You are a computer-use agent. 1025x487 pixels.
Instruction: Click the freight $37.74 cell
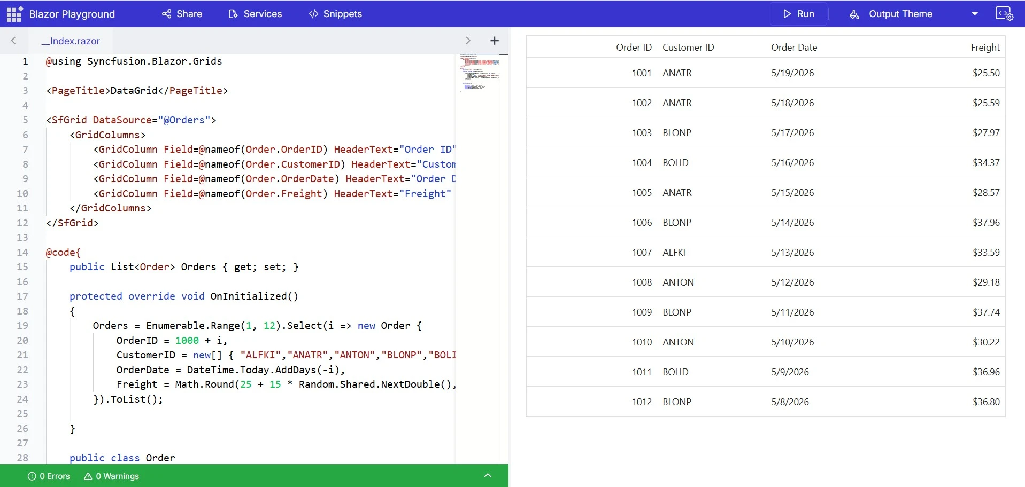click(x=940, y=312)
